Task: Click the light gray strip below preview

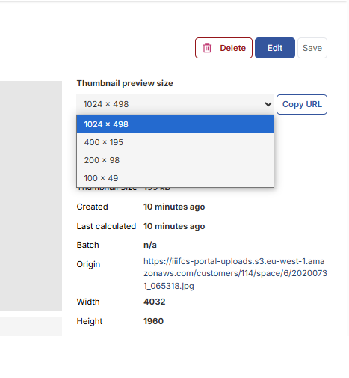Action: [x=31, y=326]
